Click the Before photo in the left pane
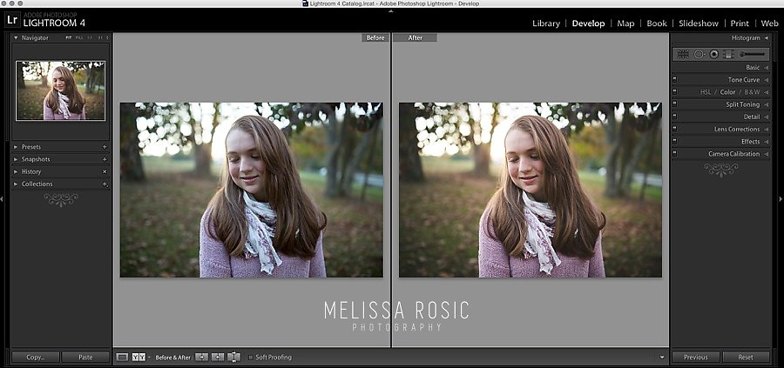Image resolution: width=784 pixels, height=368 pixels. click(252, 190)
